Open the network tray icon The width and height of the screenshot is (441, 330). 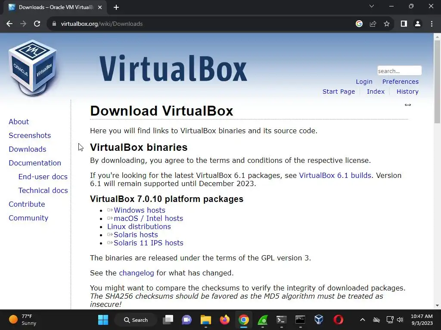(390, 320)
